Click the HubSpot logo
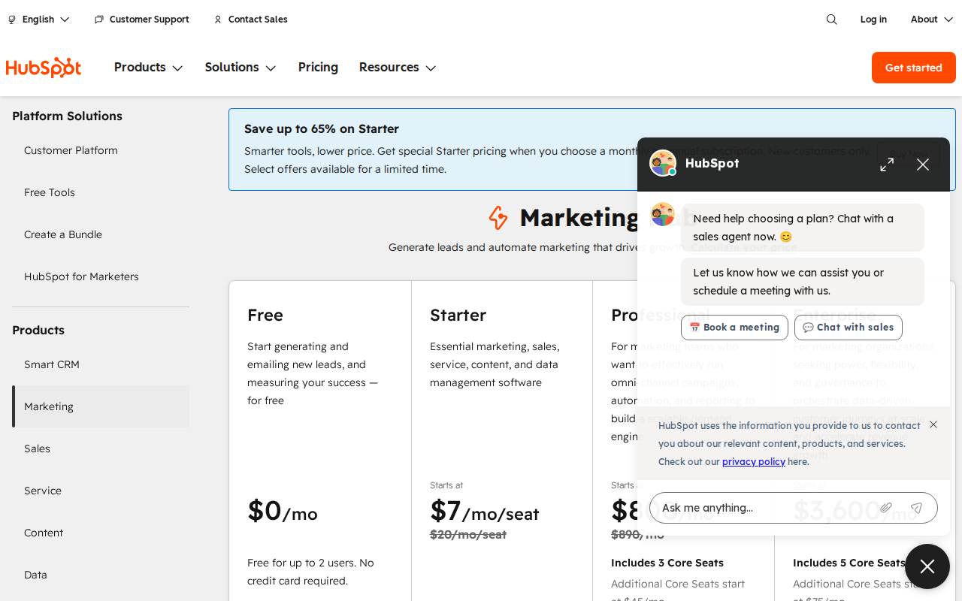Screen dimensions: 962x601 point(44,68)
